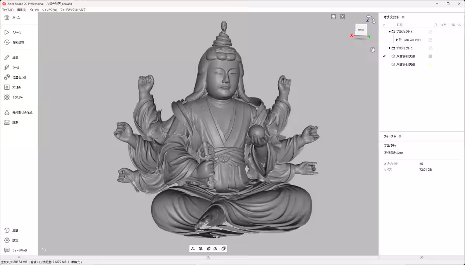Open the ビュー(V) menu

click(x=34, y=10)
